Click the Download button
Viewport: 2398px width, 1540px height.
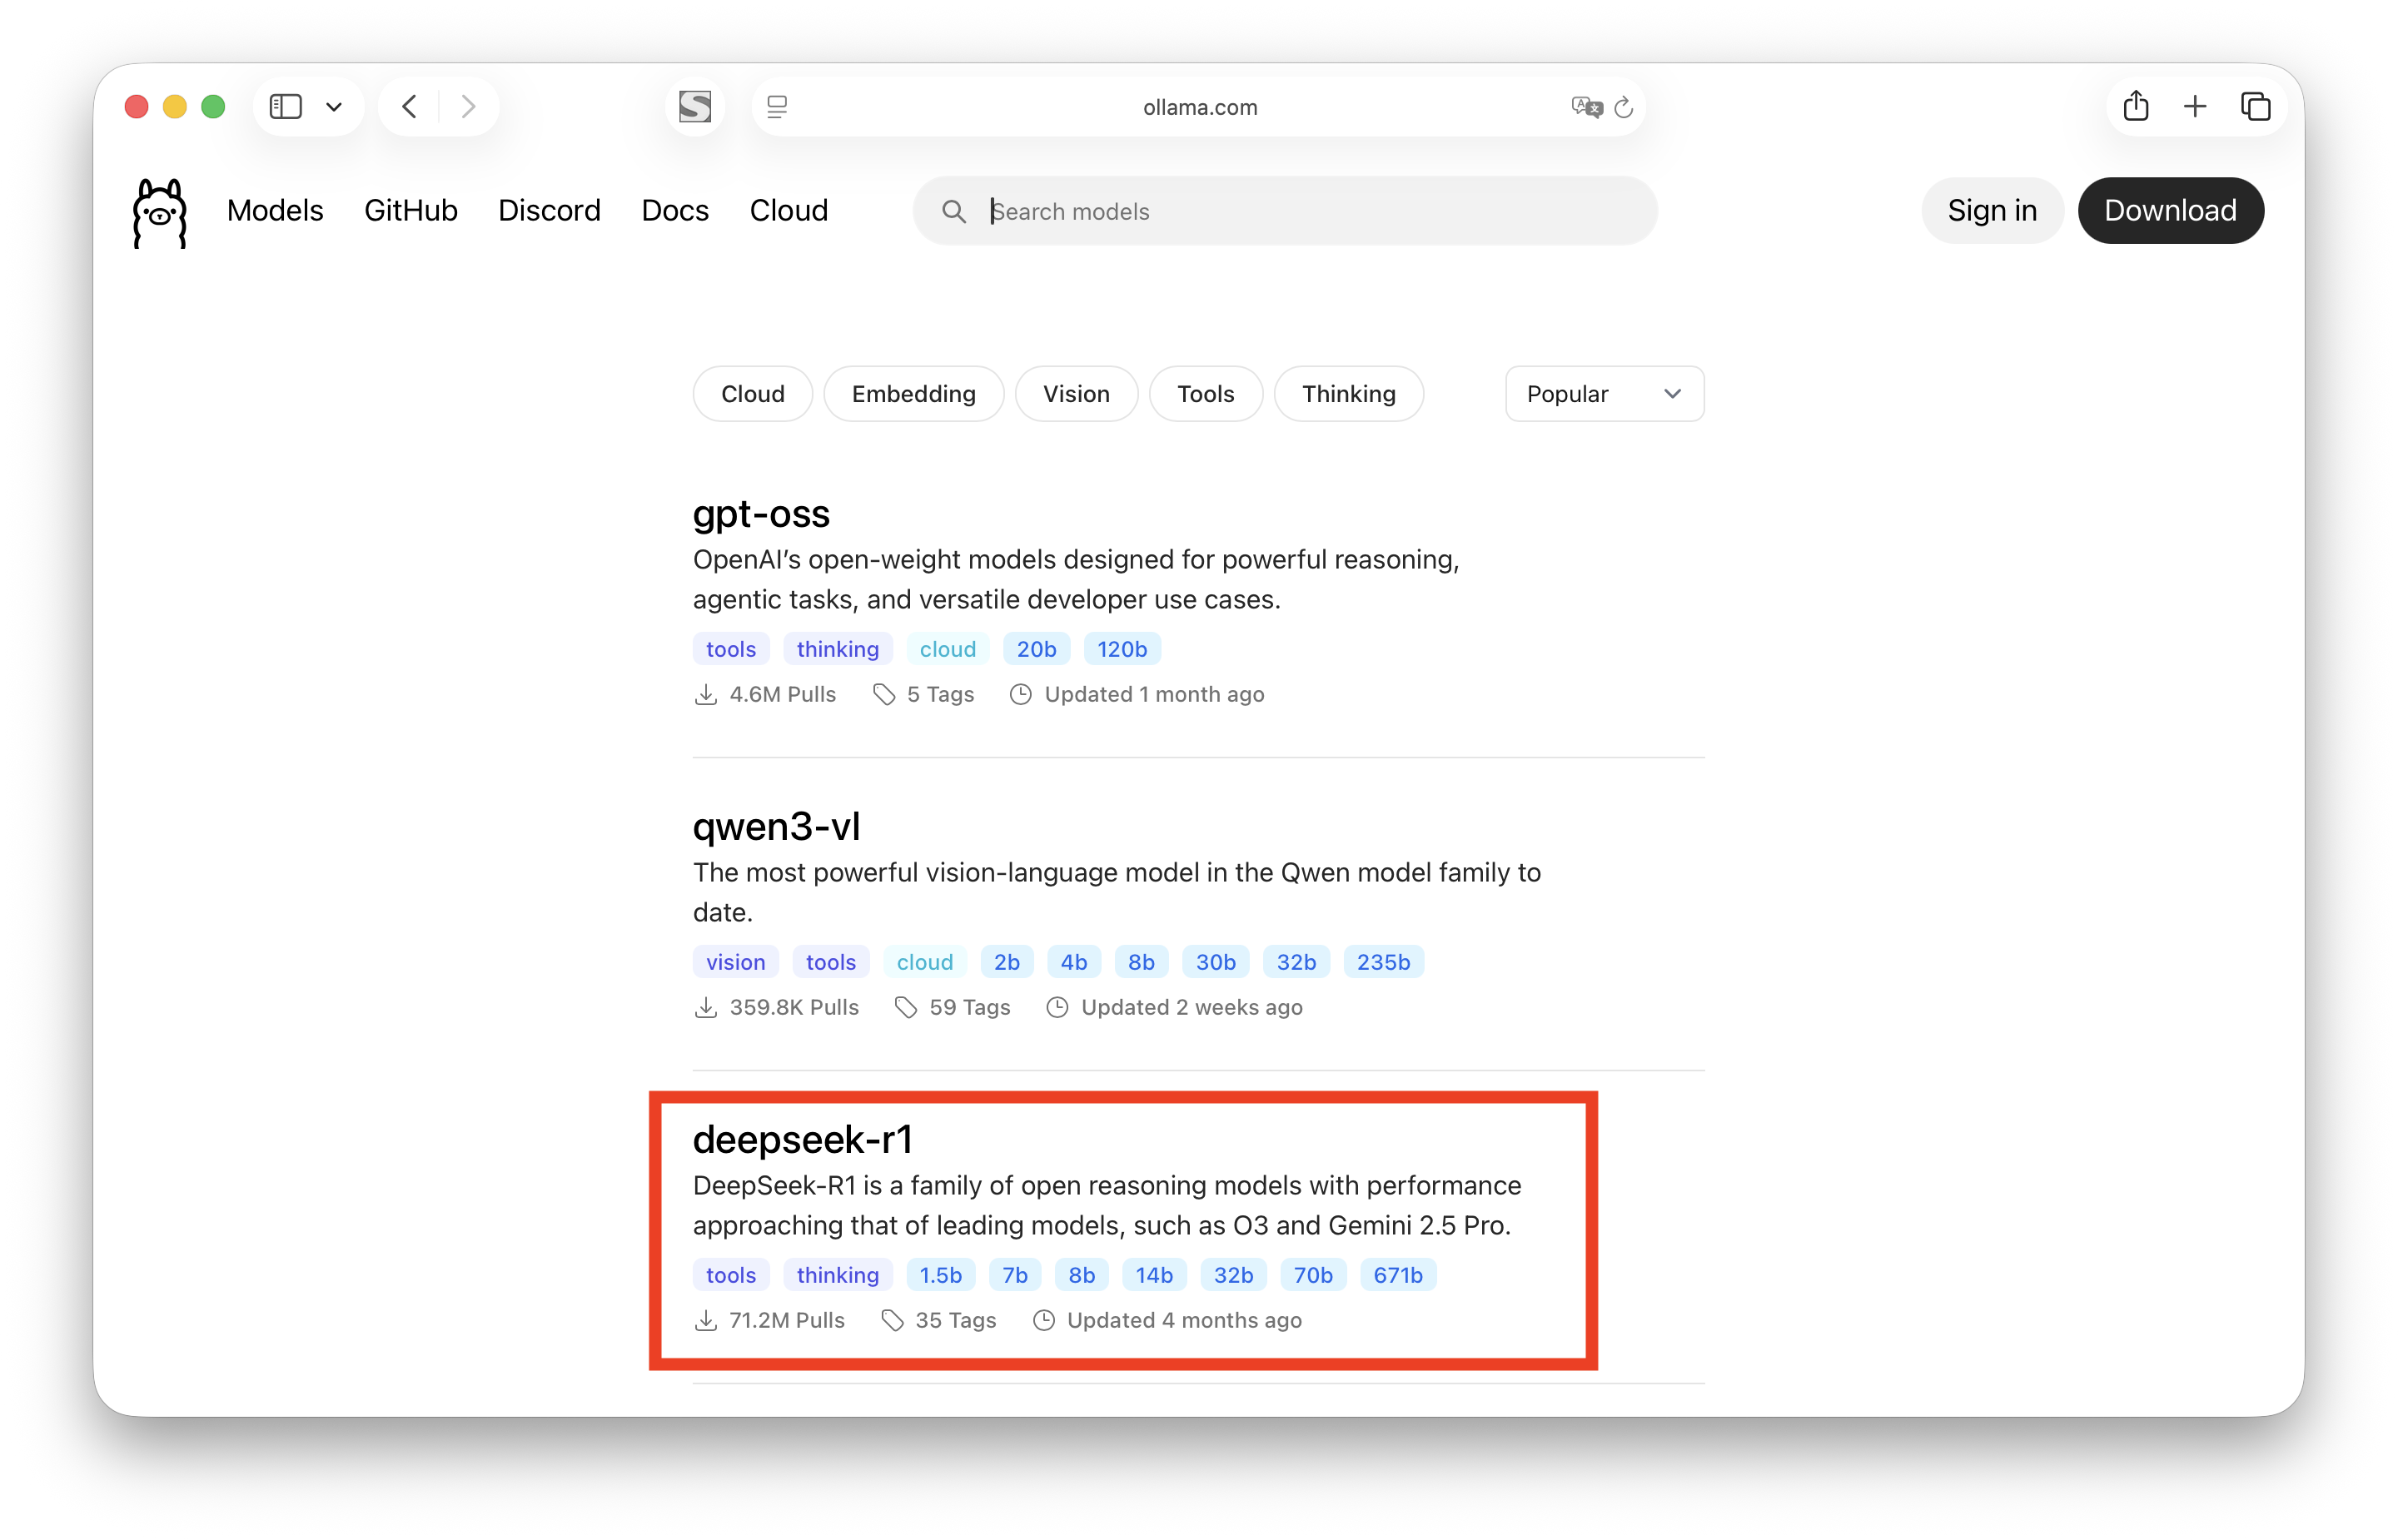(2170, 210)
